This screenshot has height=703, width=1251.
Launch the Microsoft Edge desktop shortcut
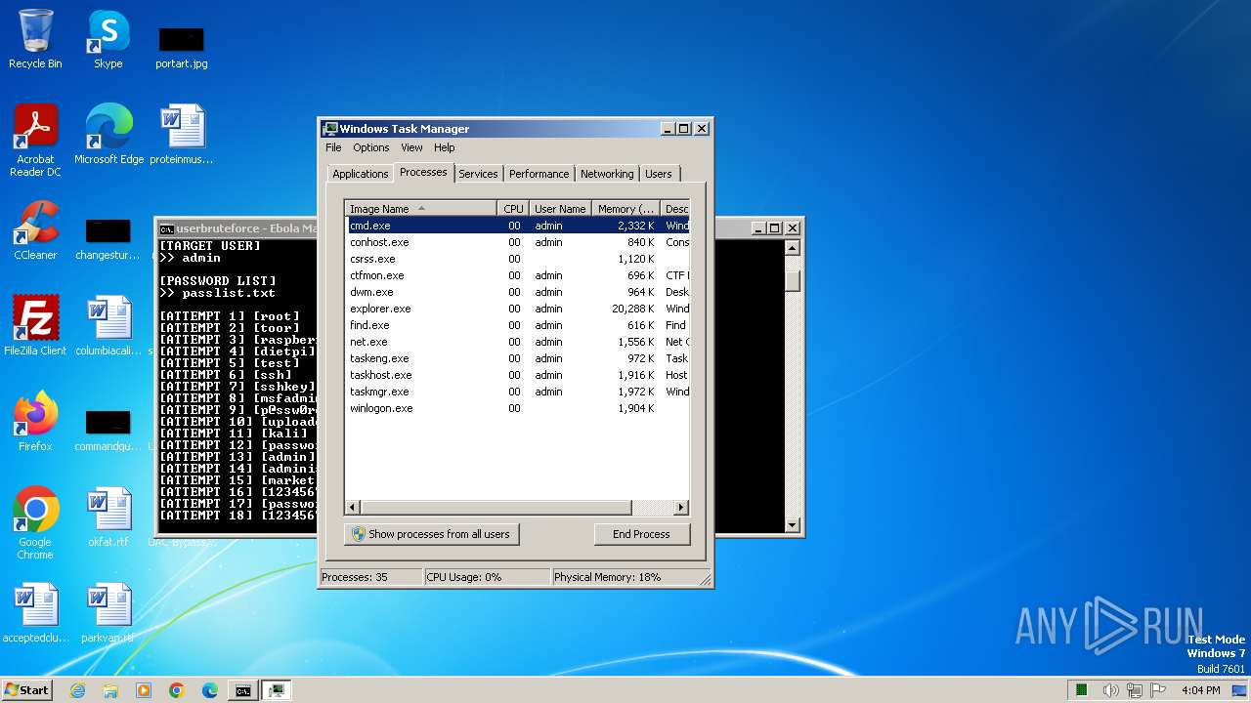108,135
